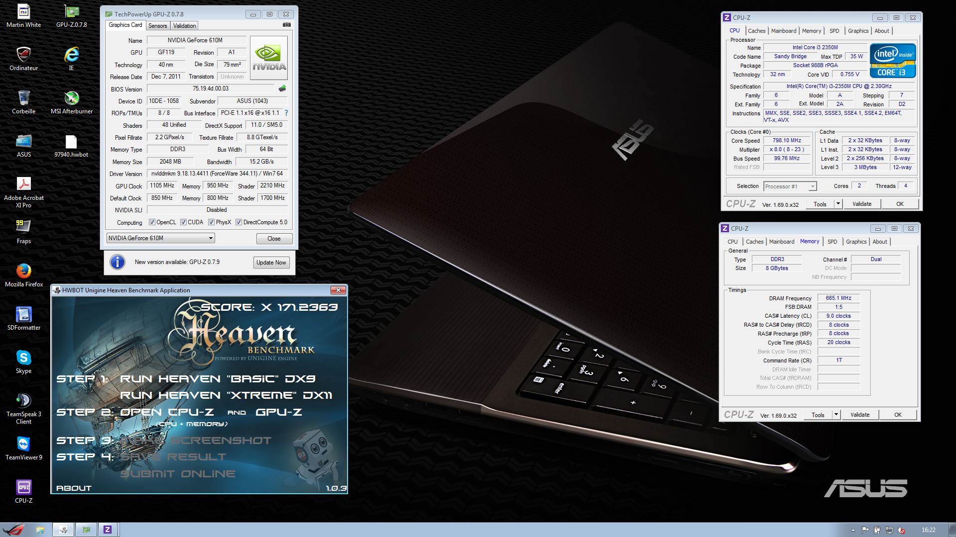The height and width of the screenshot is (537, 956).
Task: Show hidden system tray icons
Action: pyautogui.click(x=853, y=530)
